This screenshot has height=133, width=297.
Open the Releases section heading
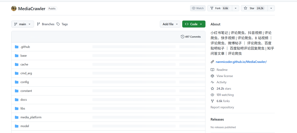click(217, 119)
